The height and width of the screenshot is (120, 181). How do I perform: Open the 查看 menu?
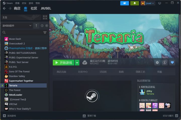(x=17, y=3)
